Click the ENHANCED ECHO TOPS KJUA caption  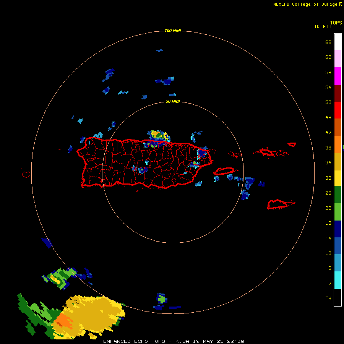tap(174, 341)
